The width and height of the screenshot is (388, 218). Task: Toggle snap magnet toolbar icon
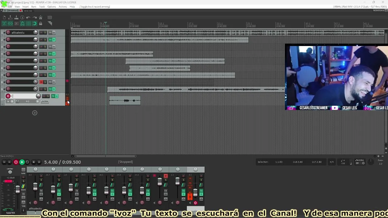pyautogui.click(x=35, y=24)
